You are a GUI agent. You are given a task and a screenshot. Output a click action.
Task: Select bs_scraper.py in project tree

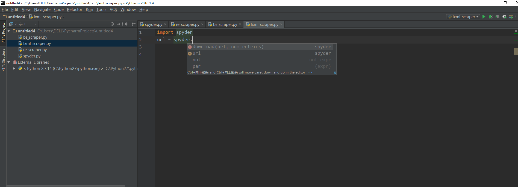(x=35, y=37)
